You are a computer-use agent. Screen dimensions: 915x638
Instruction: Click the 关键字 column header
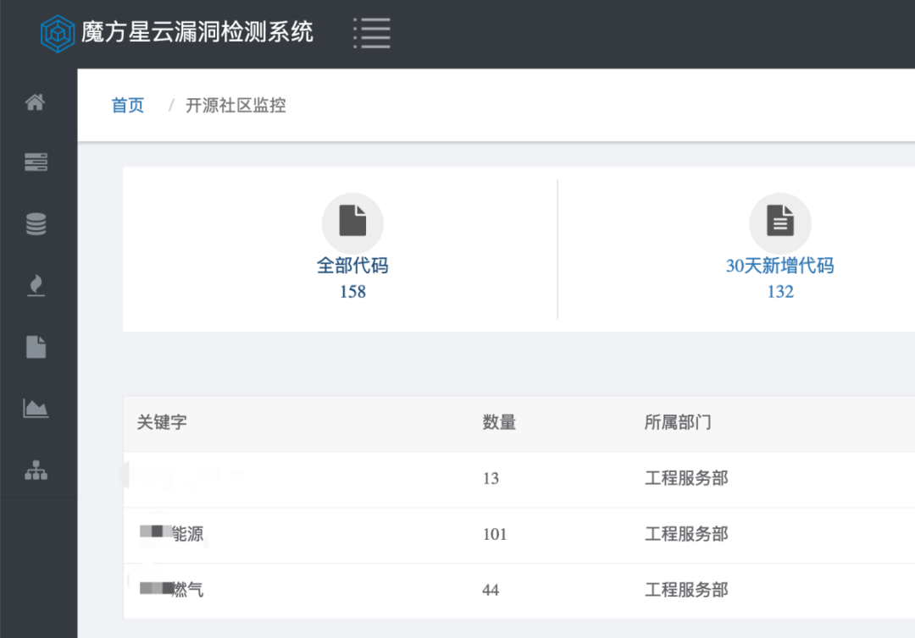click(x=158, y=422)
